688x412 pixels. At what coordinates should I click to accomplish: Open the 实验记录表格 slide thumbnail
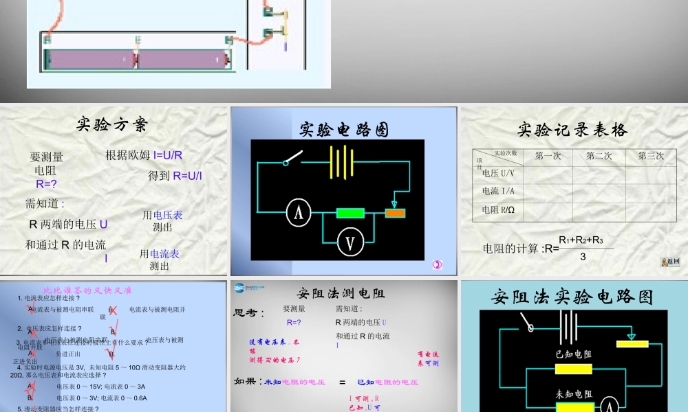click(x=574, y=190)
